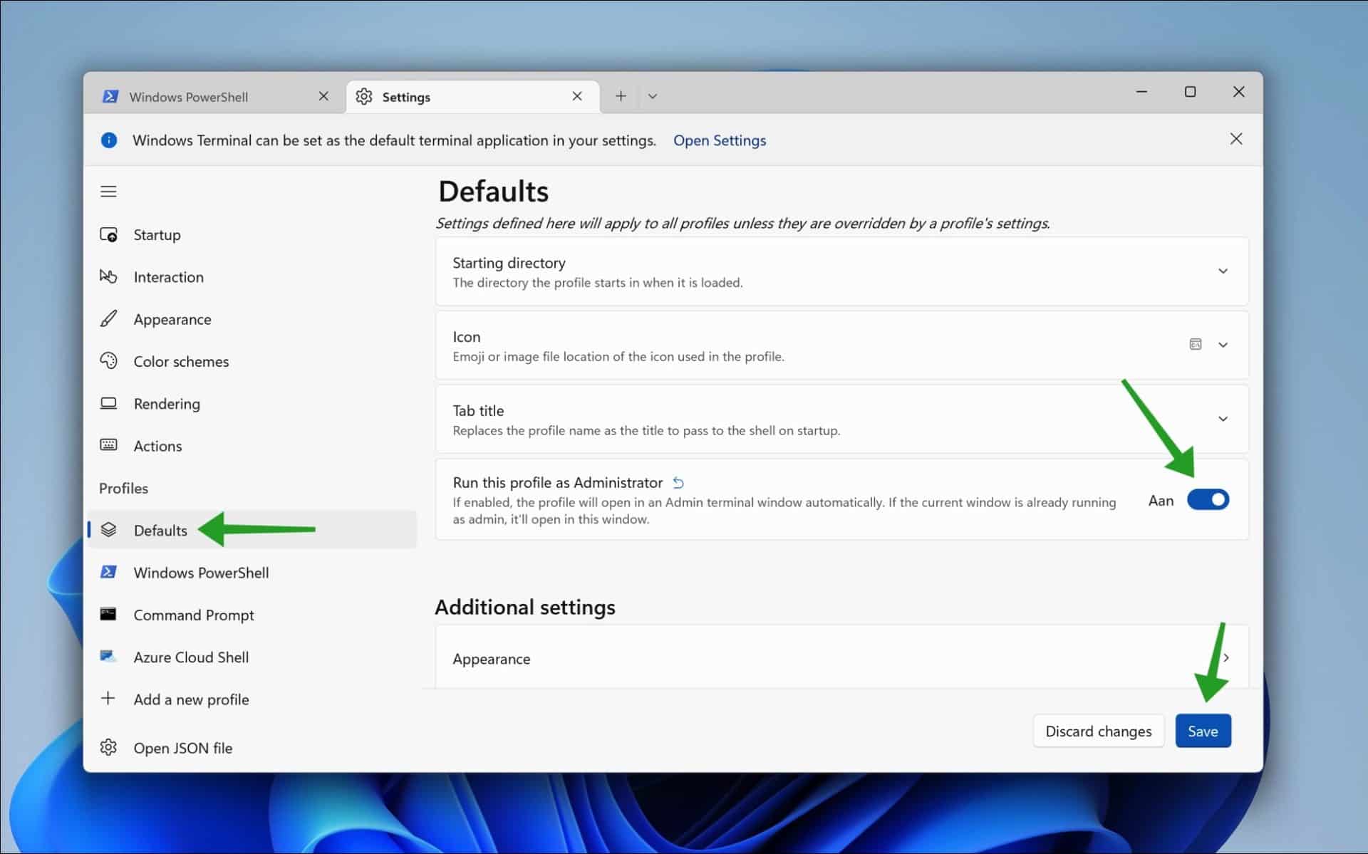Click the Defaults page heading
Viewport: 1368px width, 854px height.
[493, 191]
